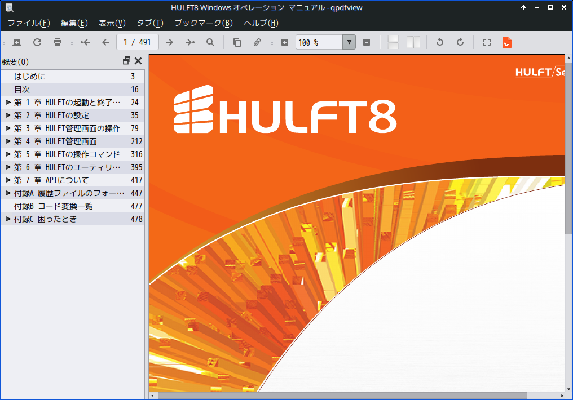This screenshot has width=573, height=400.
Task: Jump to the last page icon
Action: coord(190,42)
